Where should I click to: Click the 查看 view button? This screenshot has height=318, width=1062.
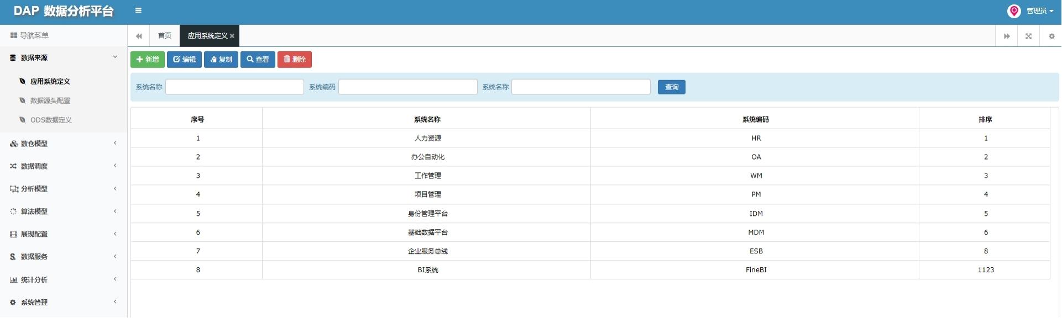pyautogui.click(x=258, y=60)
